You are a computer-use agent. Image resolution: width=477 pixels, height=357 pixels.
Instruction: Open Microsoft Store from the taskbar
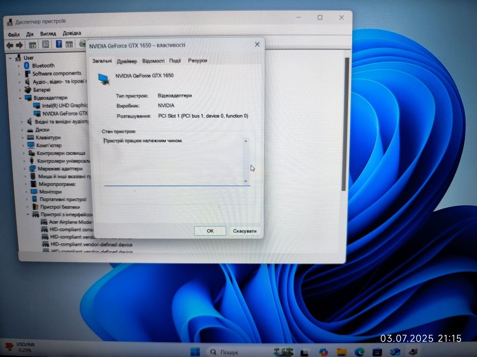377,352
